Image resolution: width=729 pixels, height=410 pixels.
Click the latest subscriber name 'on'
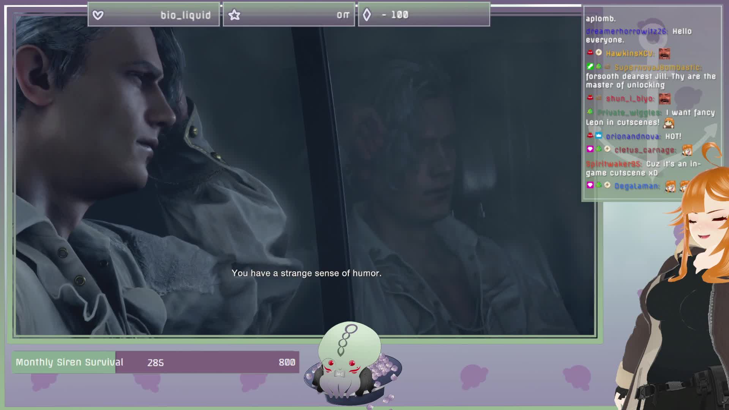pyautogui.click(x=343, y=15)
